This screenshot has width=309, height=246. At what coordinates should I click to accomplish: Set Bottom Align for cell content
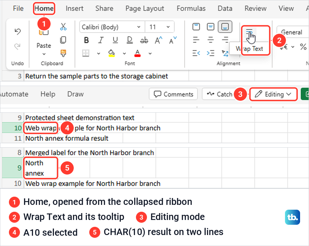coord(225,26)
